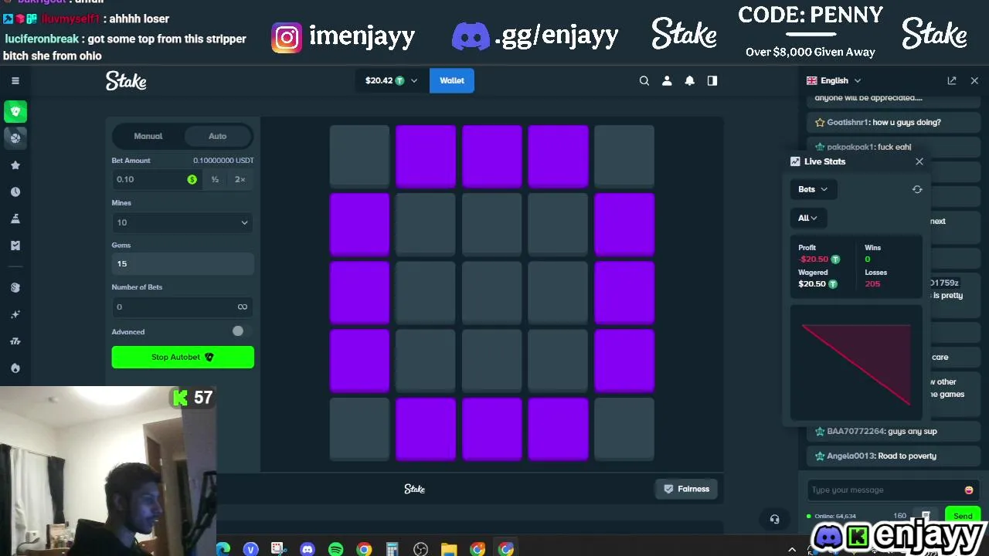
Task: Open Calculator from the taskbar
Action: 393,549
